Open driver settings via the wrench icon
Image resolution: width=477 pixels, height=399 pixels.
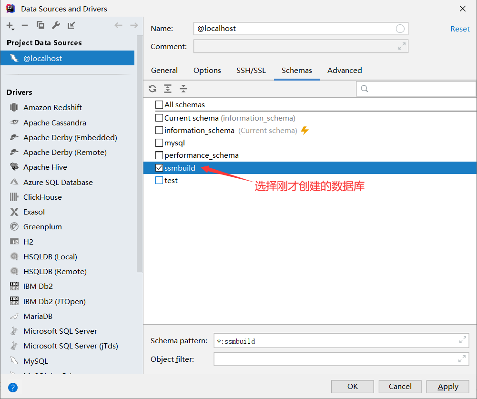click(x=56, y=25)
